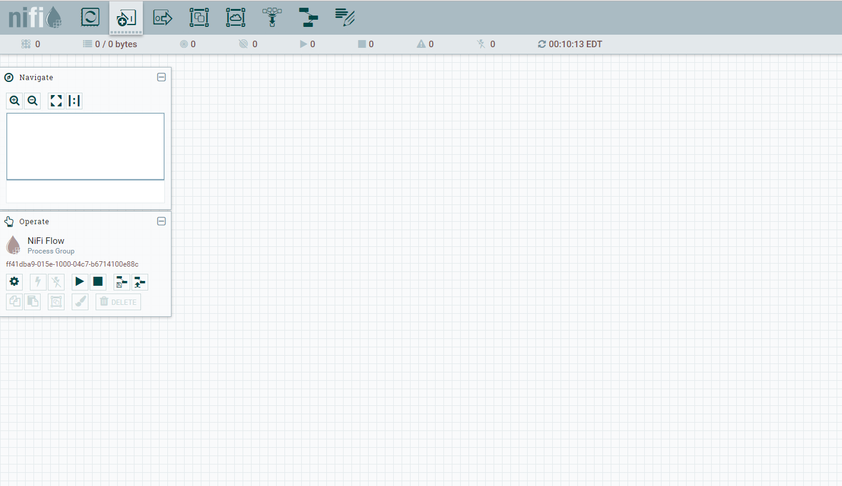Click the 'Process Group' label
Image resolution: width=842 pixels, height=486 pixels.
pyautogui.click(x=51, y=251)
